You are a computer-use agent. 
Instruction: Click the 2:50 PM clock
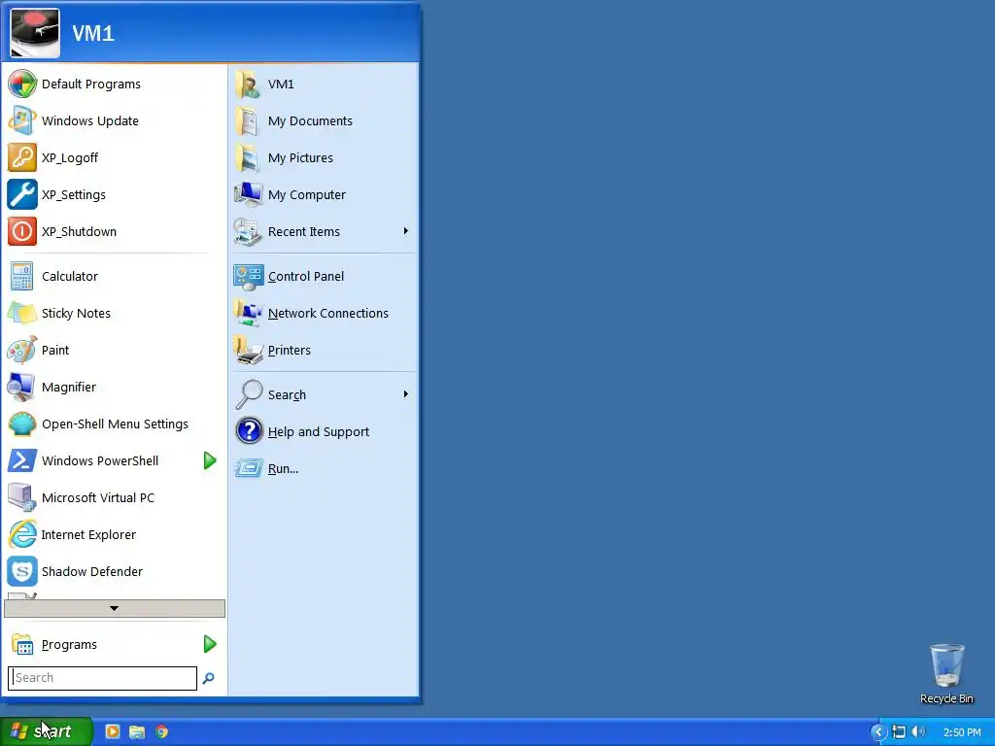point(962,732)
